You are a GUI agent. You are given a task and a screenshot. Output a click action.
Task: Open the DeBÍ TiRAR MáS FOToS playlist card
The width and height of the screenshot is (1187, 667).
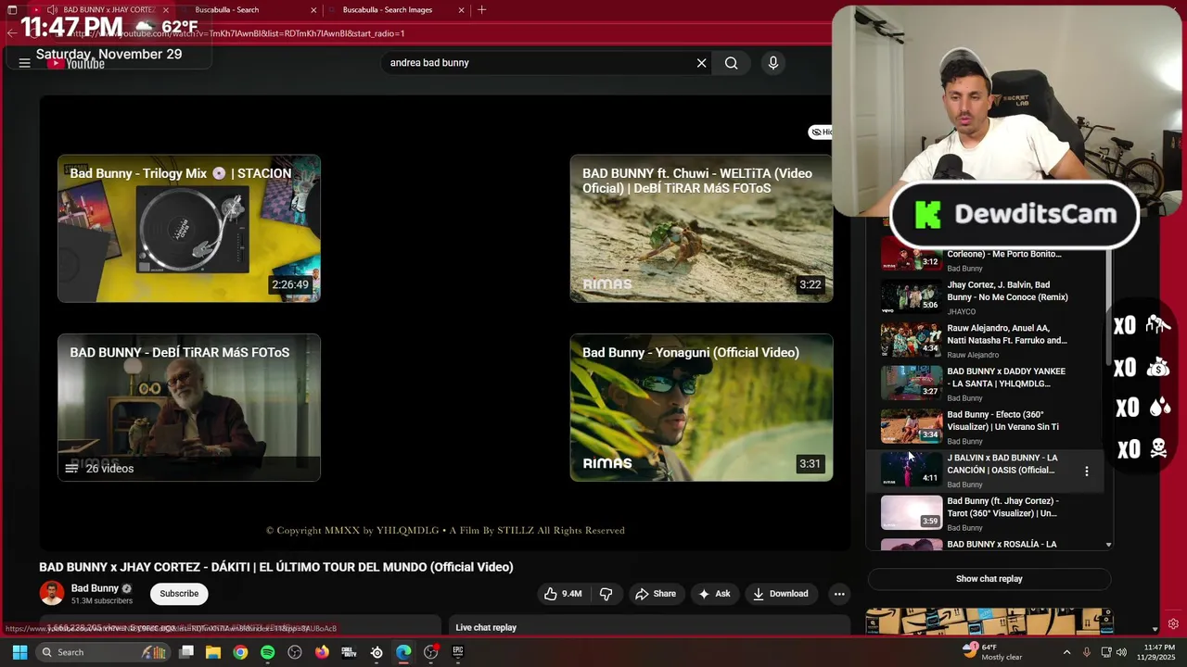tap(189, 408)
